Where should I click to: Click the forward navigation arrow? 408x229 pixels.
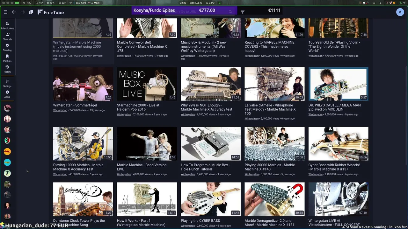coord(22,12)
